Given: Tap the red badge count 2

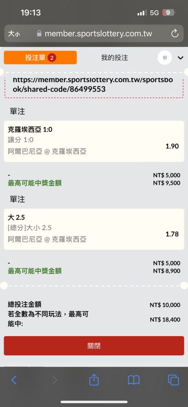Looking at the screenshot, I should pos(52,58).
